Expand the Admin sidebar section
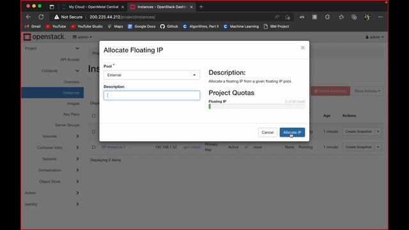The width and height of the screenshot is (409, 230). click(x=52, y=193)
